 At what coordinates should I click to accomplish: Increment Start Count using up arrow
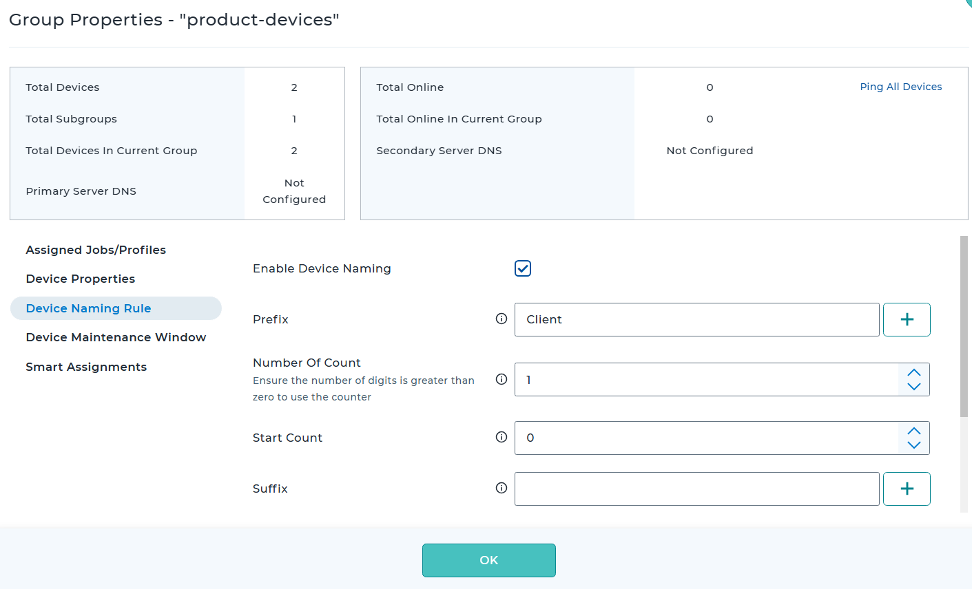[x=914, y=431]
